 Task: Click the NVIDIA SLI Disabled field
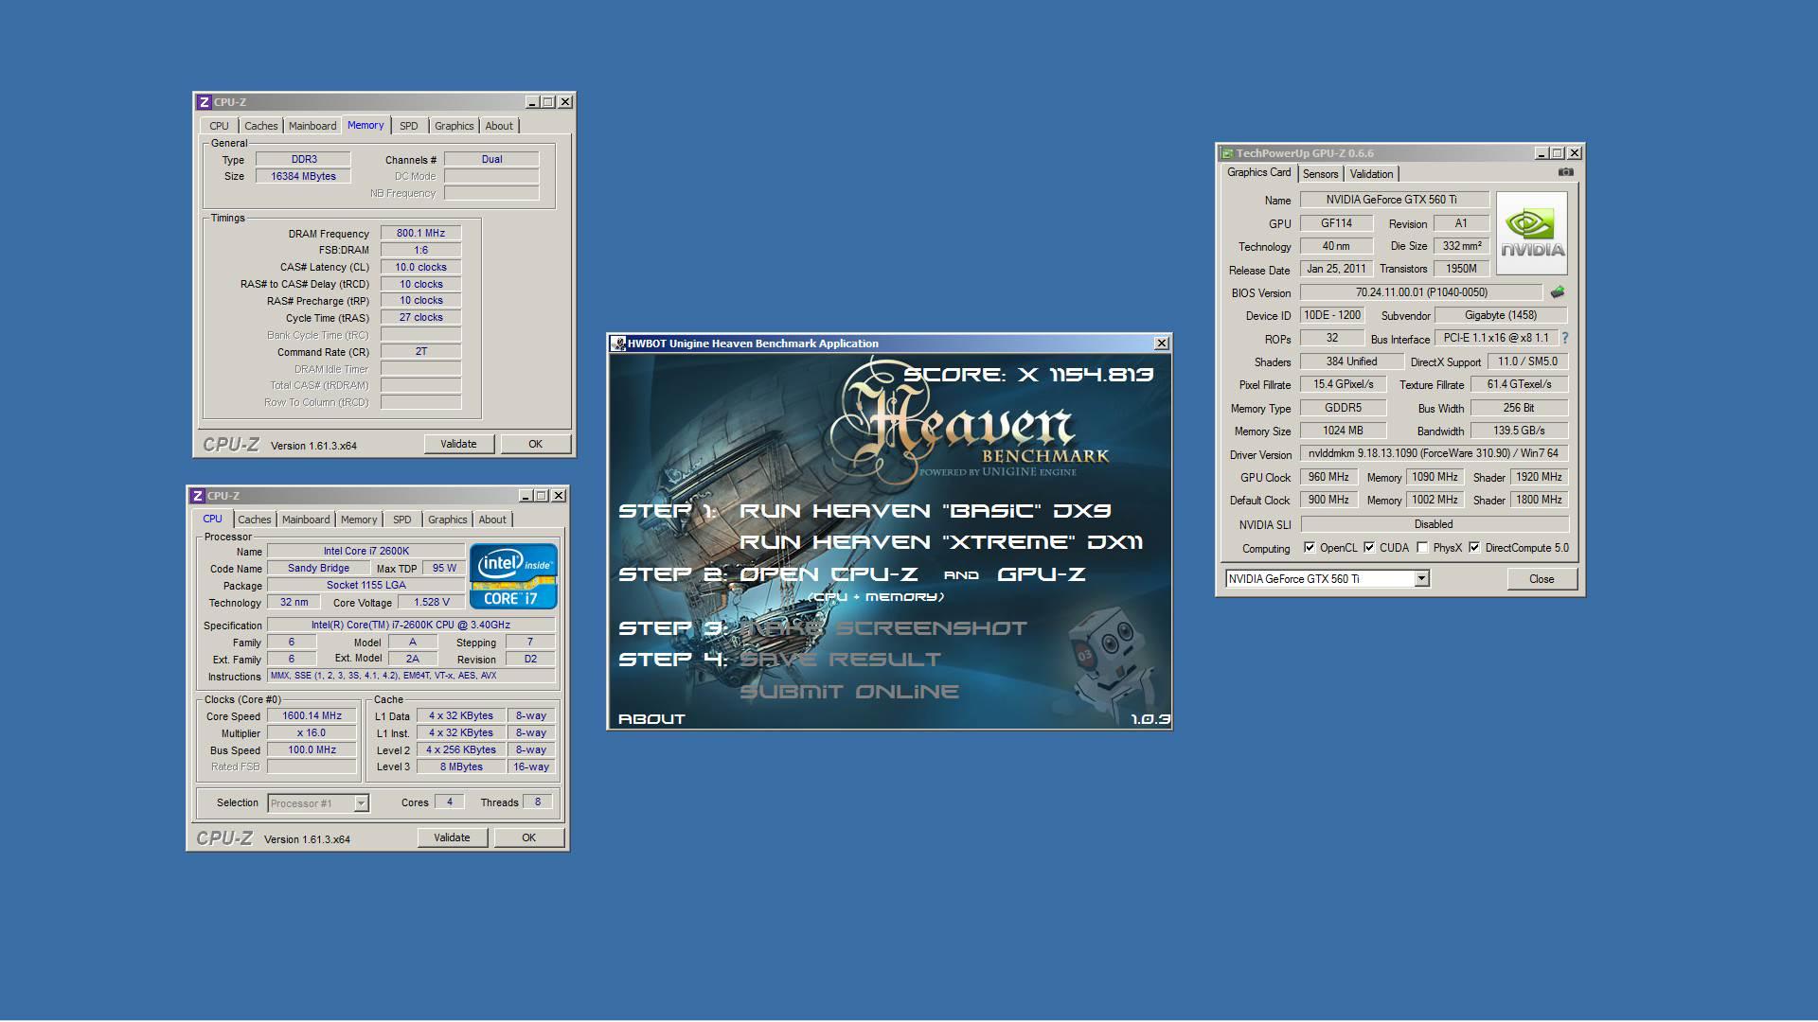coord(1434,524)
